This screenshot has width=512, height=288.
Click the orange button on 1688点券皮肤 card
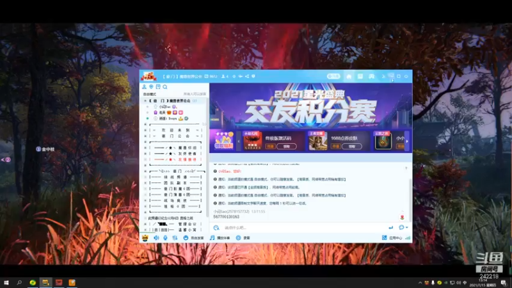coord(335,147)
